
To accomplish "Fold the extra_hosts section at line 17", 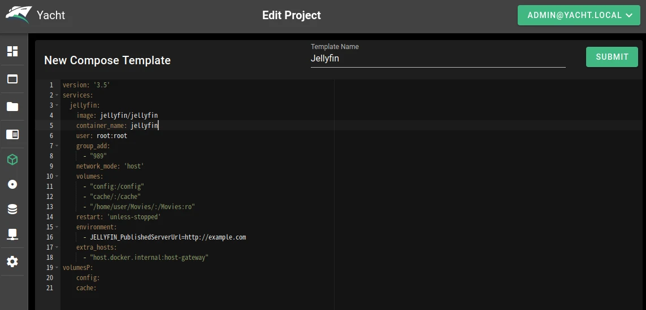I will [57, 247].
